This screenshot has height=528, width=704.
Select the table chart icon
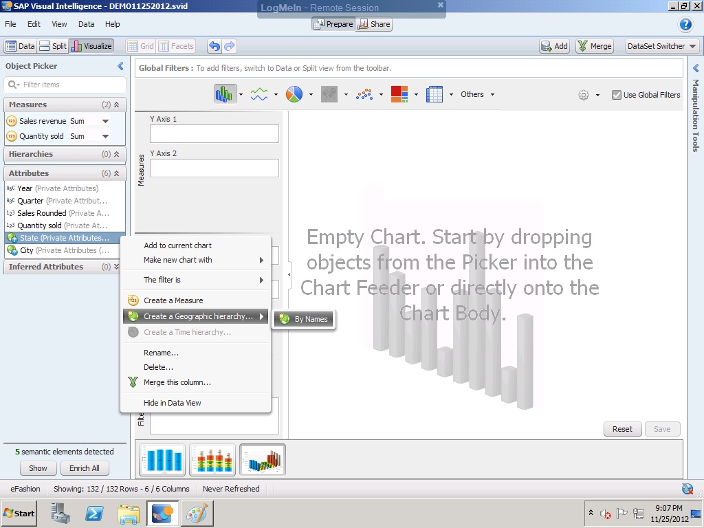(x=434, y=94)
